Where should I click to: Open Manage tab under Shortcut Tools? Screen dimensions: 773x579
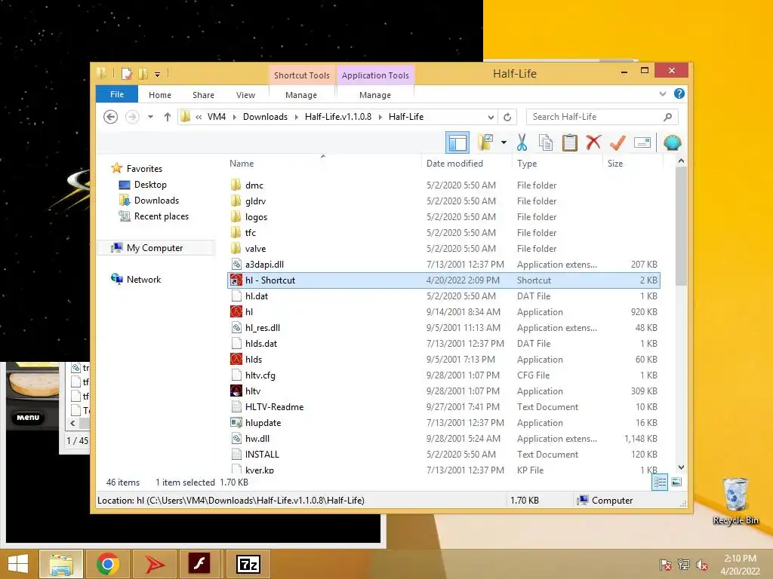(301, 95)
